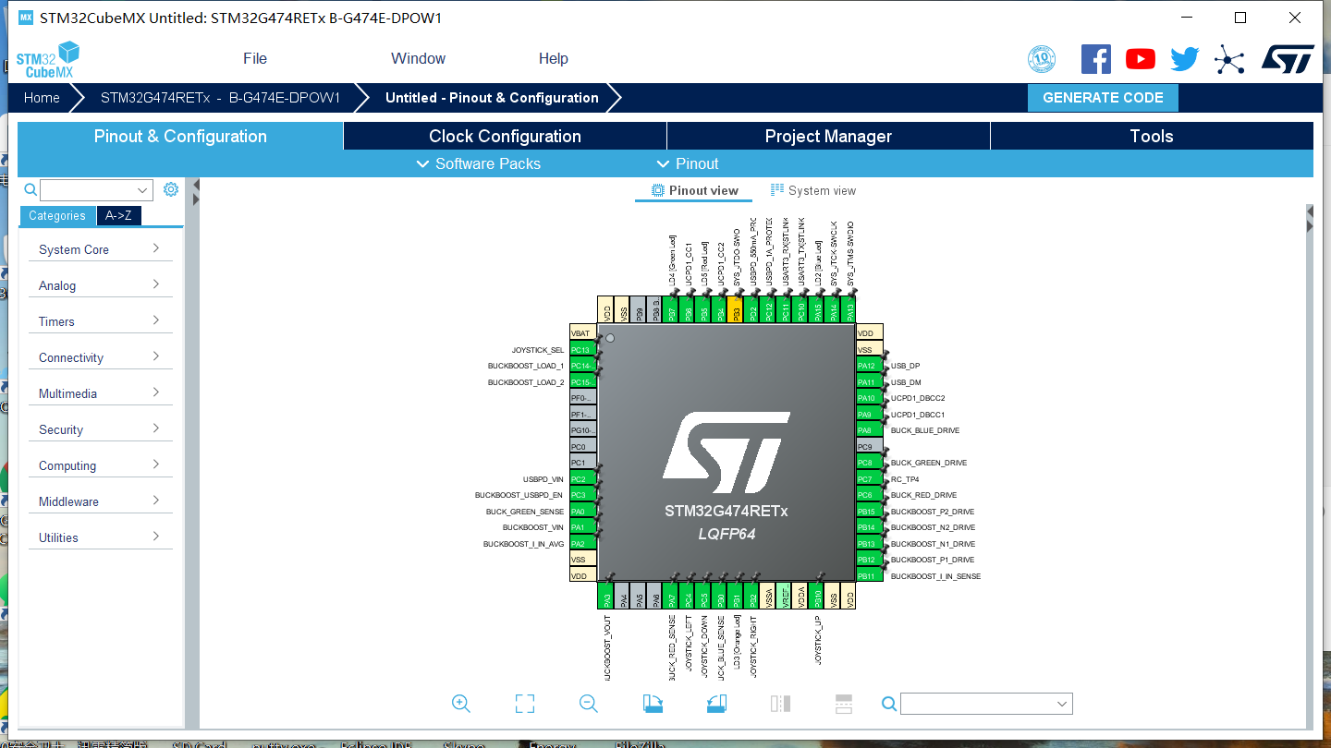Expand Utilities category
The image size is (1331, 748).
point(100,537)
